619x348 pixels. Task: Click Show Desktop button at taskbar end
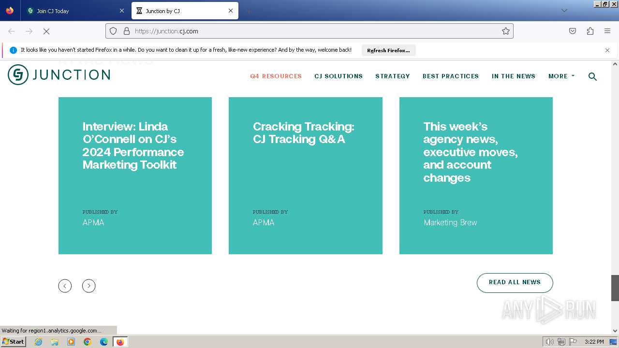click(x=613, y=342)
